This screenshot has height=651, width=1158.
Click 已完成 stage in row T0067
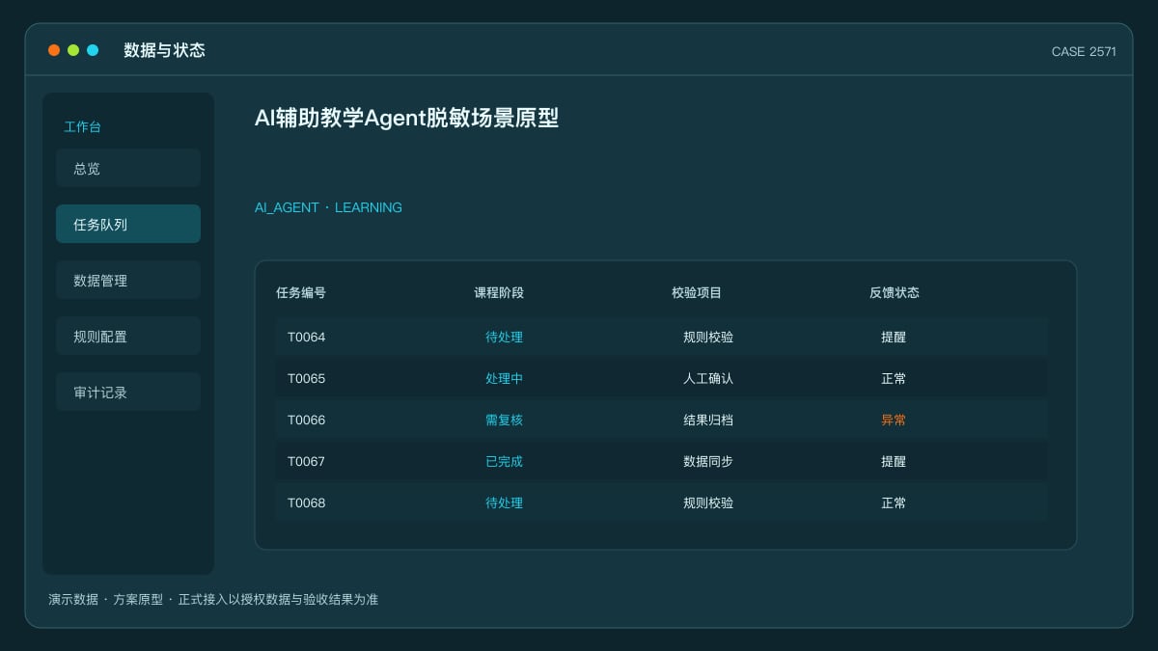504,462
